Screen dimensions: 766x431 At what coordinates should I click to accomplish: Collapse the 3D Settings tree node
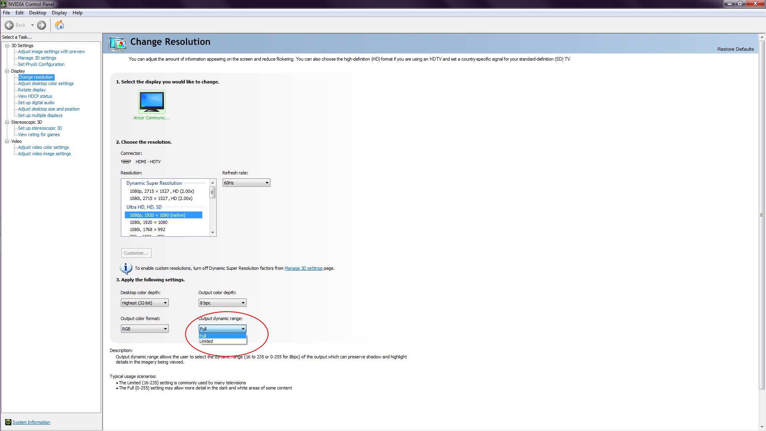pyautogui.click(x=7, y=45)
